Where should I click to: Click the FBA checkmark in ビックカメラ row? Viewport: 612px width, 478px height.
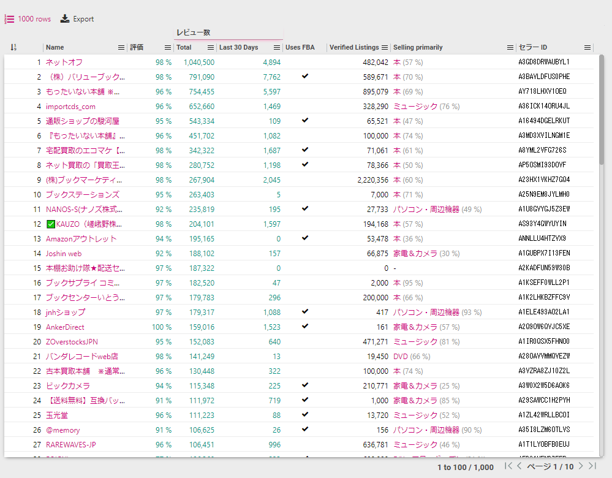click(x=305, y=385)
